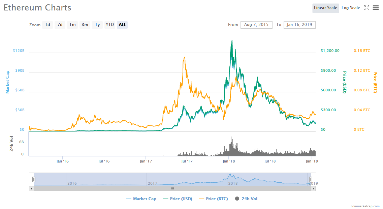Set zoom range to 7d

pos(60,25)
